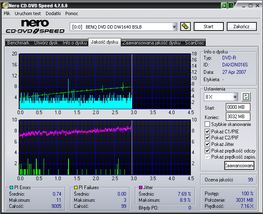Click the PI Errors total 9005

point(56,206)
